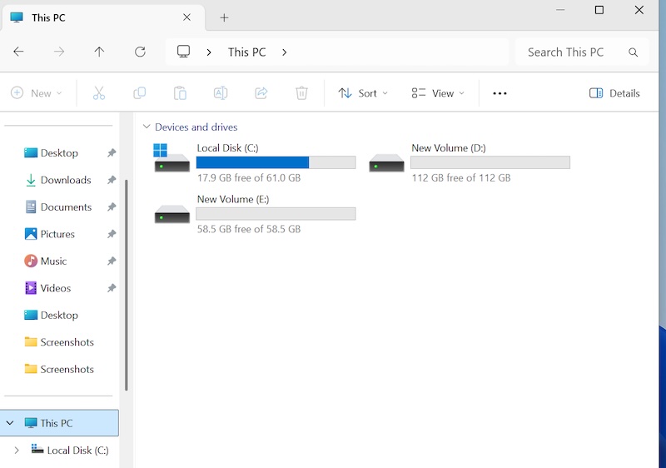Navigate back with the back arrow
This screenshot has height=468, width=666.
[x=18, y=52]
